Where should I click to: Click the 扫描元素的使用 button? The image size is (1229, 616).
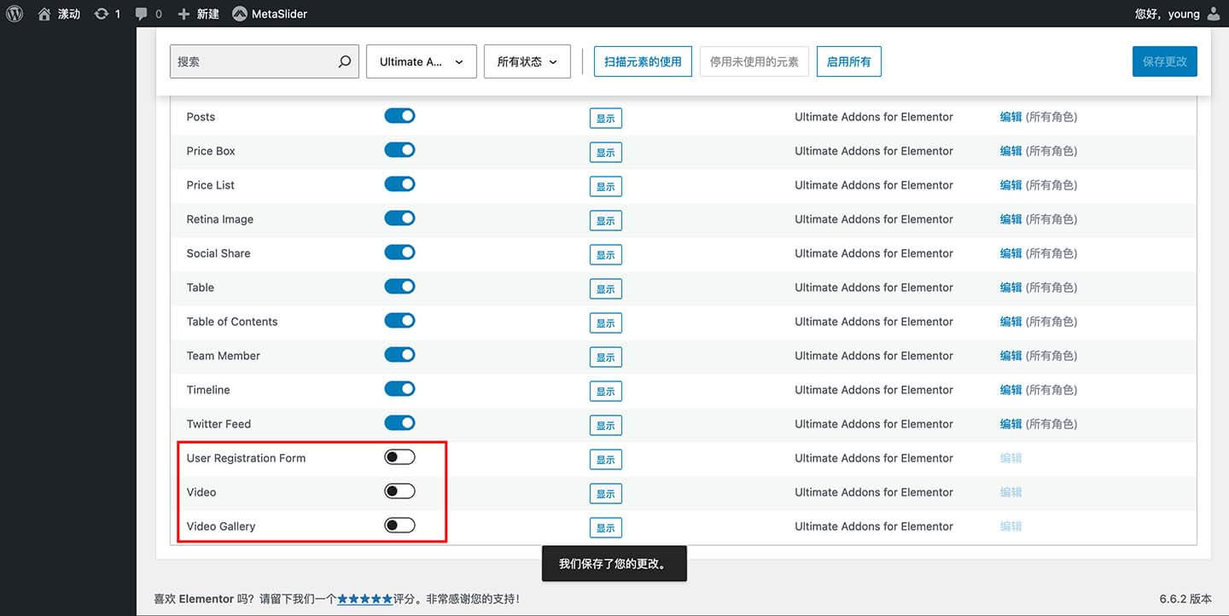coord(643,61)
